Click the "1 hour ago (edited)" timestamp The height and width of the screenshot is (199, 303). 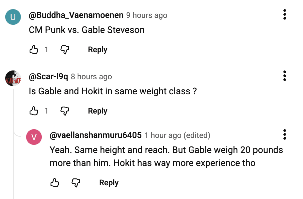pyautogui.click(x=177, y=135)
